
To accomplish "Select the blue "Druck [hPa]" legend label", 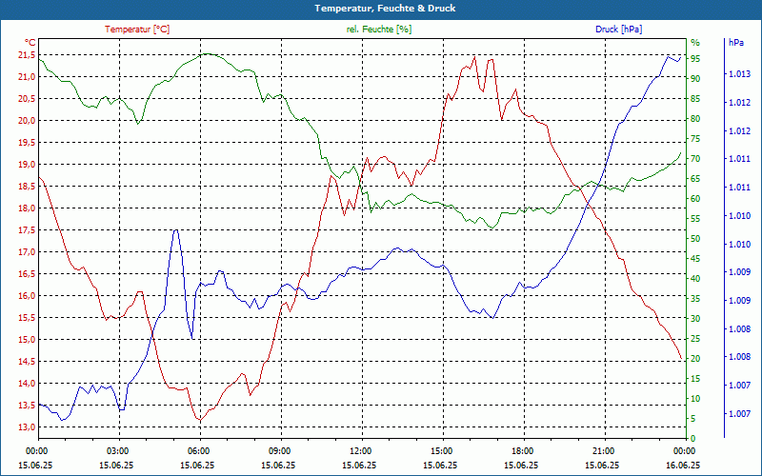I will click(x=618, y=30).
